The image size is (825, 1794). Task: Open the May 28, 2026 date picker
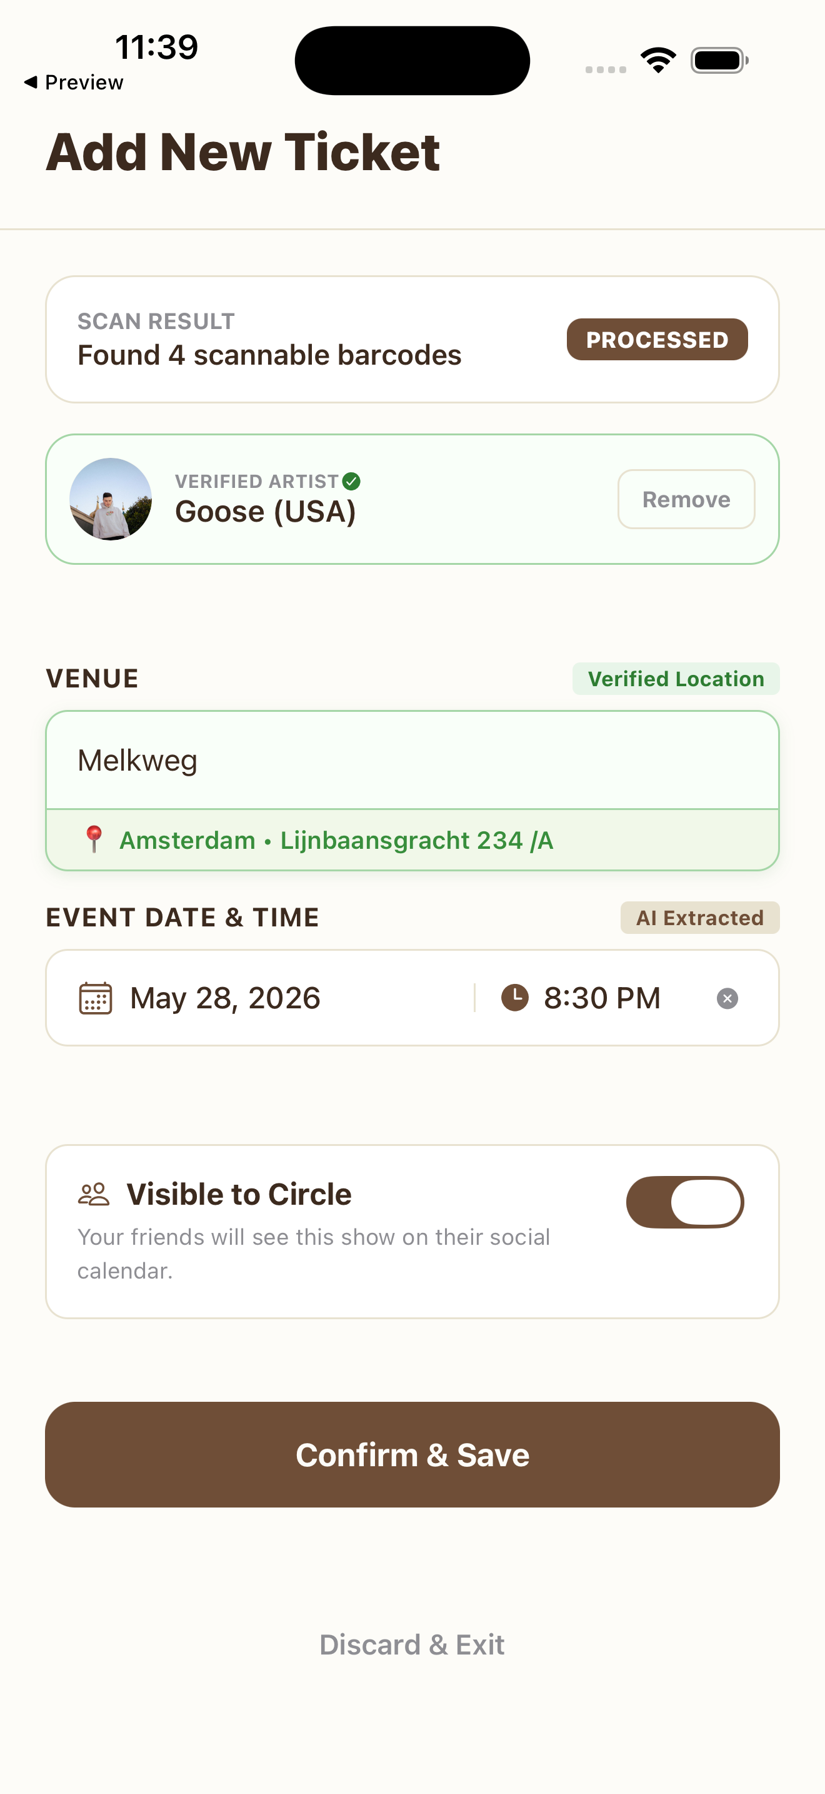(x=224, y=998)
